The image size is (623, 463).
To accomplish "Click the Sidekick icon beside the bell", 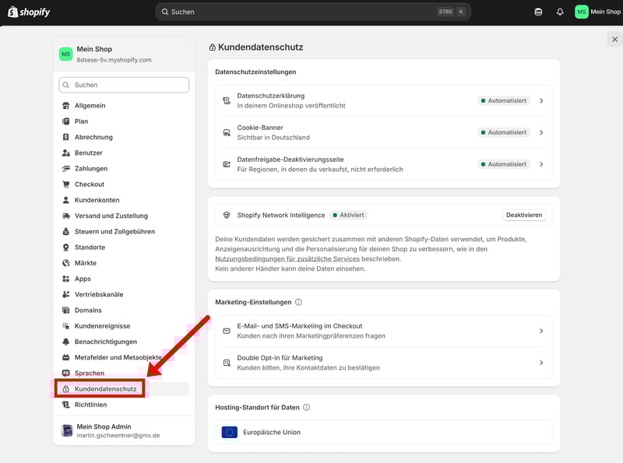I will [x=538, y=12].
